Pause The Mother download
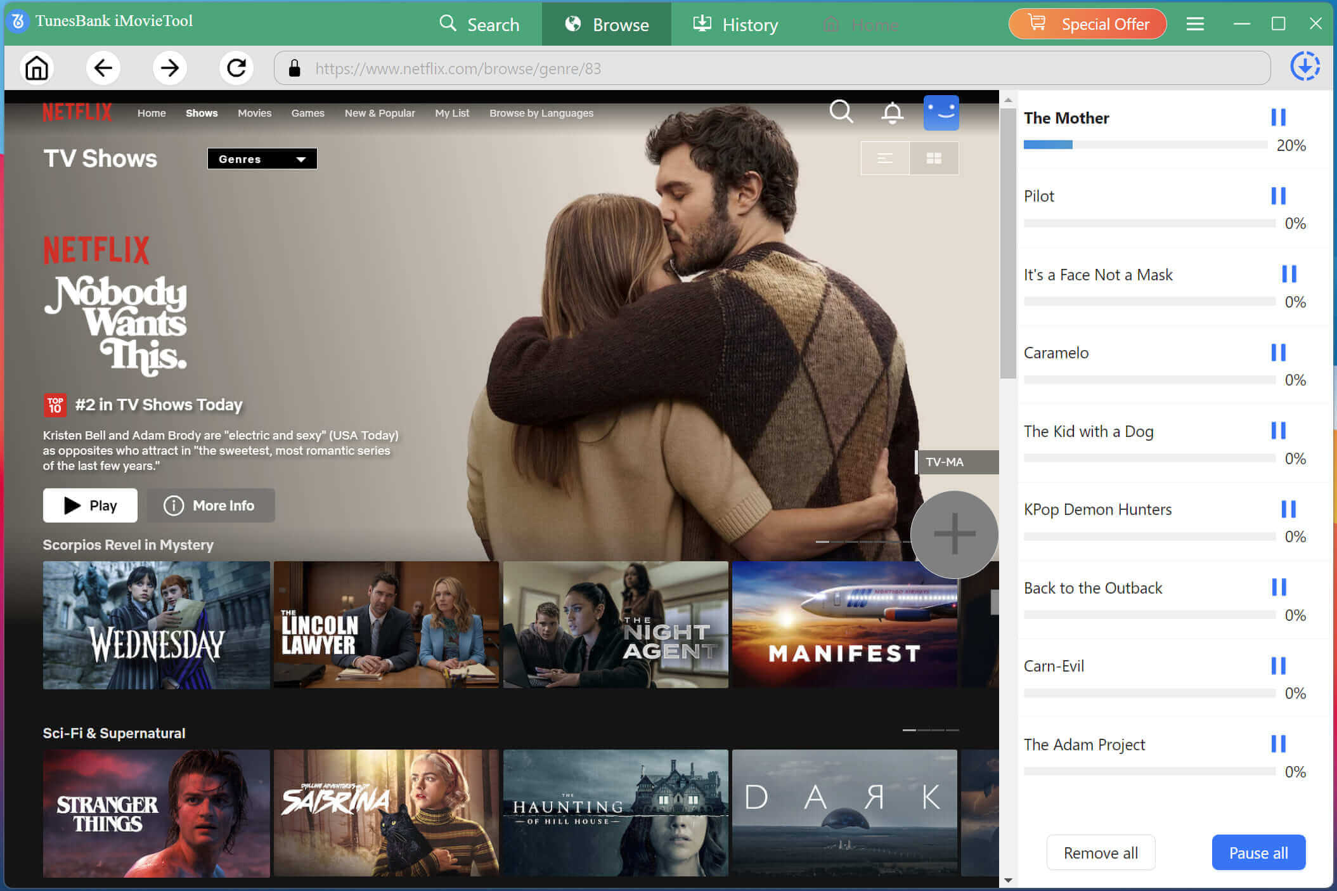Viewport: 1337px width, 891px height. 1278,117
